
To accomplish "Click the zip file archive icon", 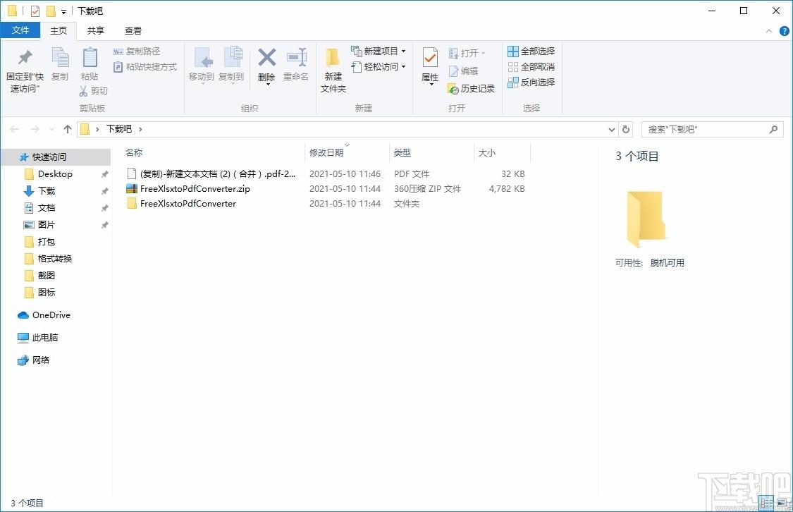I will [132, 189].
